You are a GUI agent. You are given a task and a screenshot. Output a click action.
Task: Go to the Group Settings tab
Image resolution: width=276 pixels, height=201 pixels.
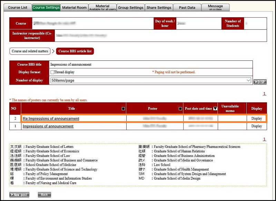(130, 8)
